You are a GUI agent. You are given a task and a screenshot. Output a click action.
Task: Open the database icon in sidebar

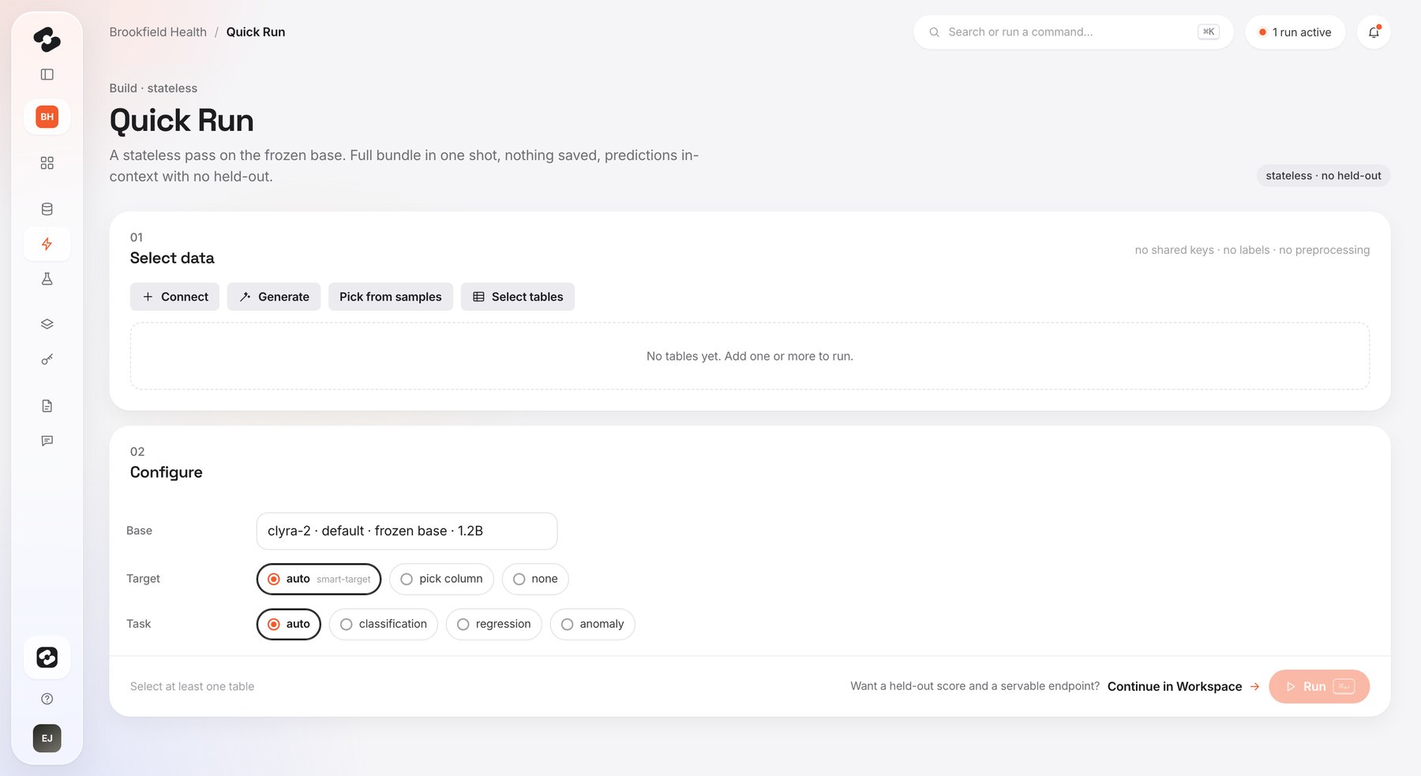tap(47, 209)
